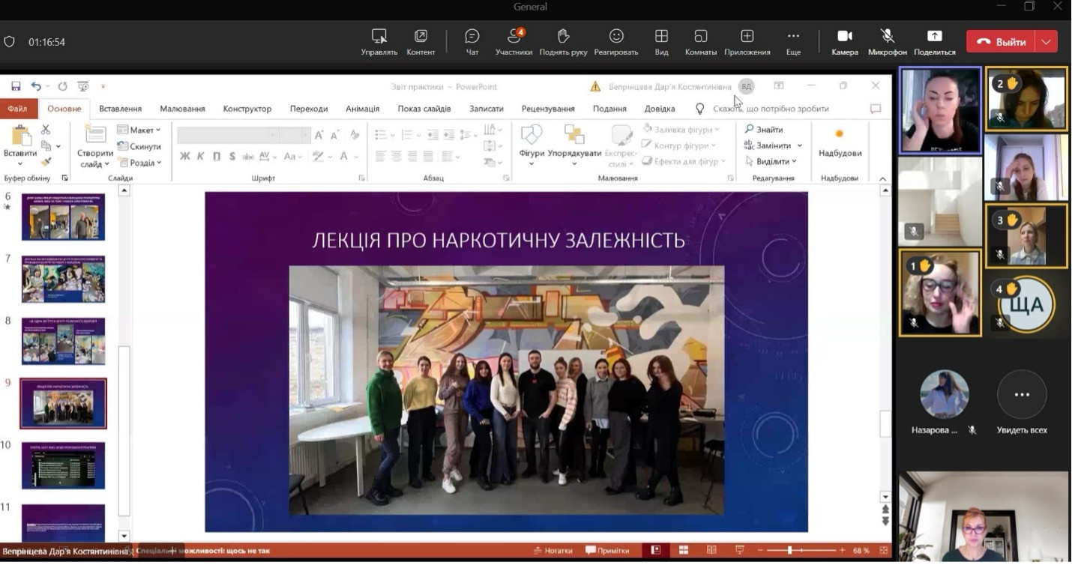Click the zoom slider in status bar
1072x565 pixels.
click(789, 551)
